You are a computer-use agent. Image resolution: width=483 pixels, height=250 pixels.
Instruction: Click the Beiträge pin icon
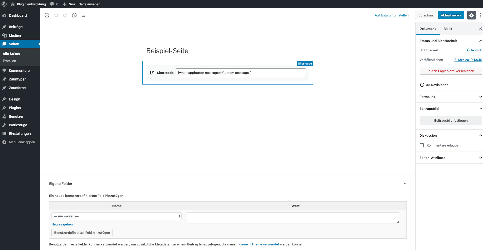tap(4, 27)
